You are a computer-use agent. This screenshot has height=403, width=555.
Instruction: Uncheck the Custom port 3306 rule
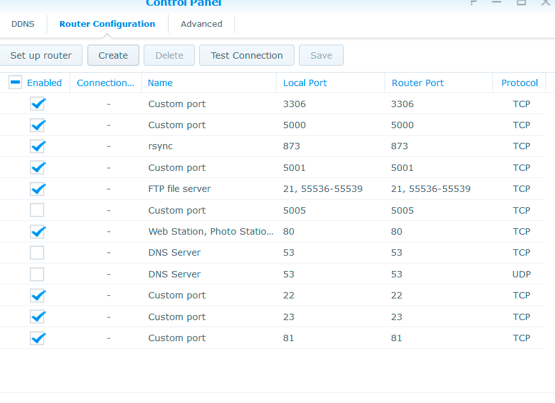pyautogui.click(x=38, y=104)
